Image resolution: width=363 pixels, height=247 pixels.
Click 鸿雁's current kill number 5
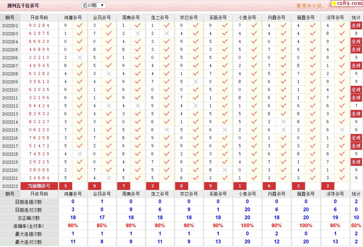click(x=66, y=186)
